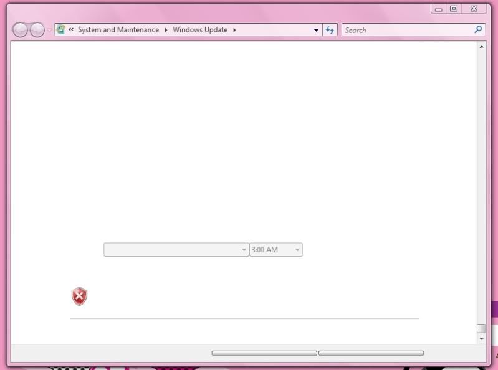498x370 pixels.
Task: Minimize the Windows Update window
Action: click(x=439, y=9)
